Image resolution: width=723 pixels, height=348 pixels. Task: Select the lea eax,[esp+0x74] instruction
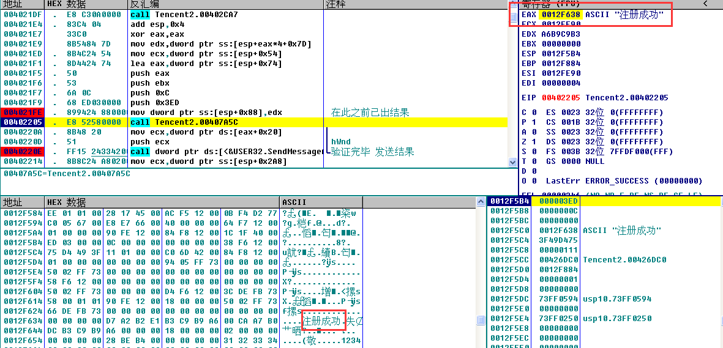point(206,64)
